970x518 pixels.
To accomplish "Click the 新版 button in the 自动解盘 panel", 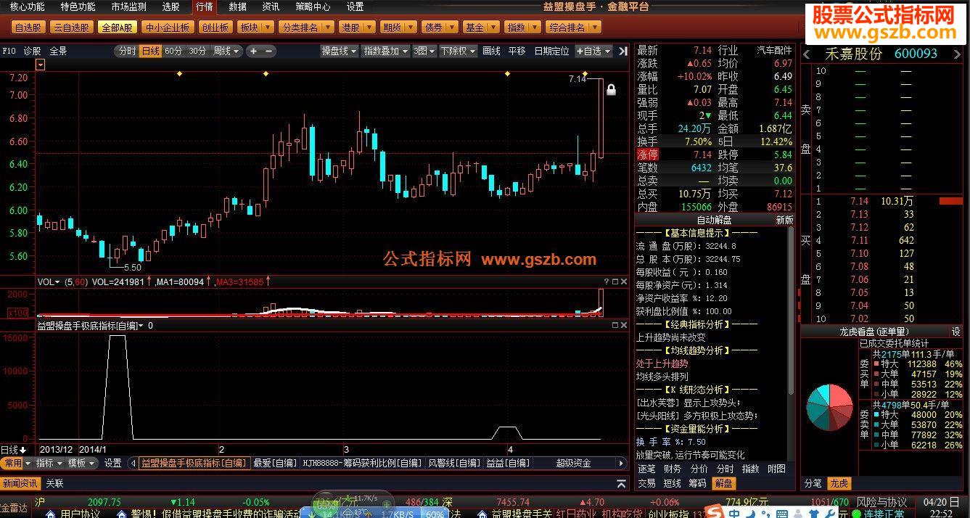I will click(x=784, y=220).
